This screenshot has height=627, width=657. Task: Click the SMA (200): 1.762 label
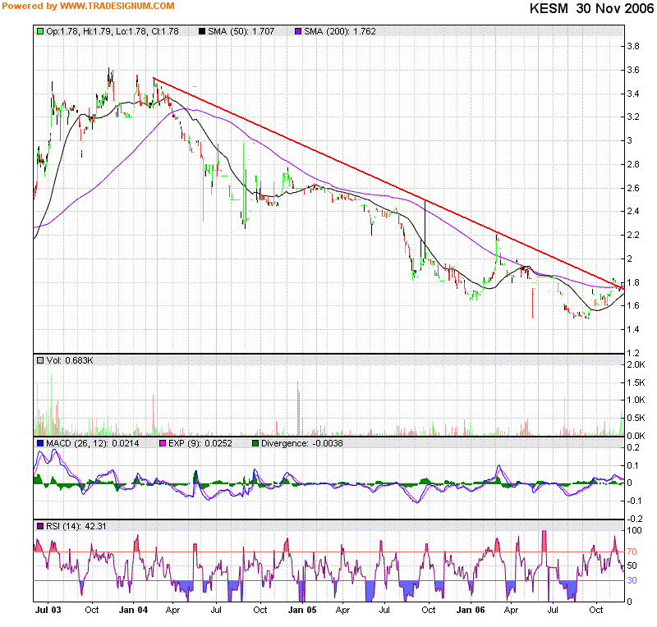[x=340, y=31]
